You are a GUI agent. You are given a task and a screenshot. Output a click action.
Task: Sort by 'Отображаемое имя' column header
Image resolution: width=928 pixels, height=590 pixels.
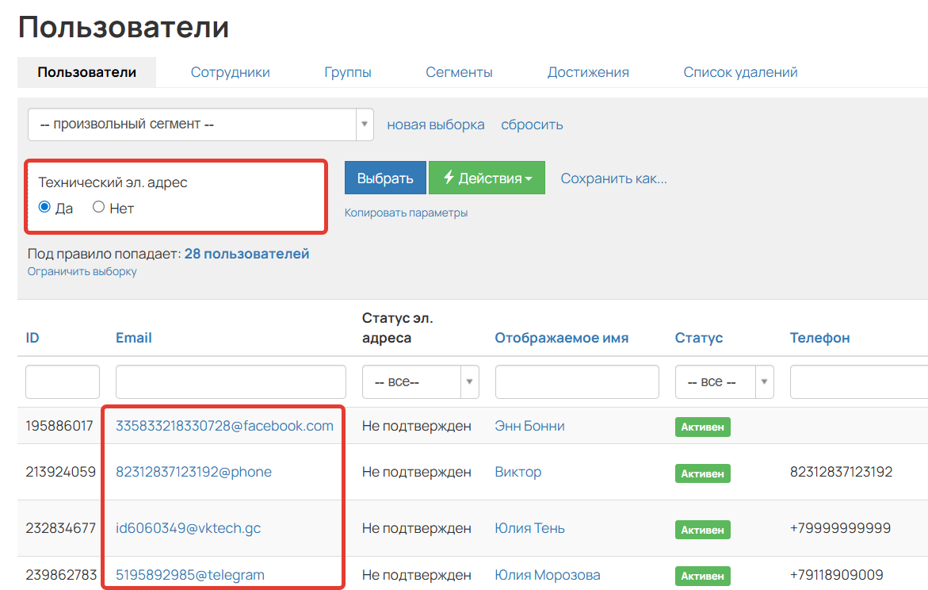point(561,338)
